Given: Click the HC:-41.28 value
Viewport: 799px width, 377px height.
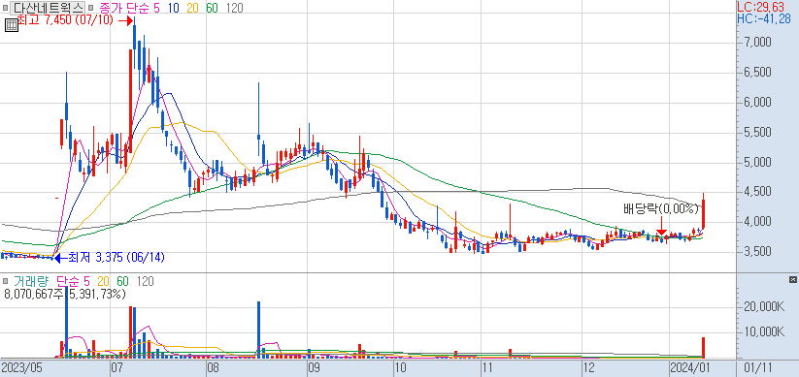Looking at the screenshot, I should 764,19.
